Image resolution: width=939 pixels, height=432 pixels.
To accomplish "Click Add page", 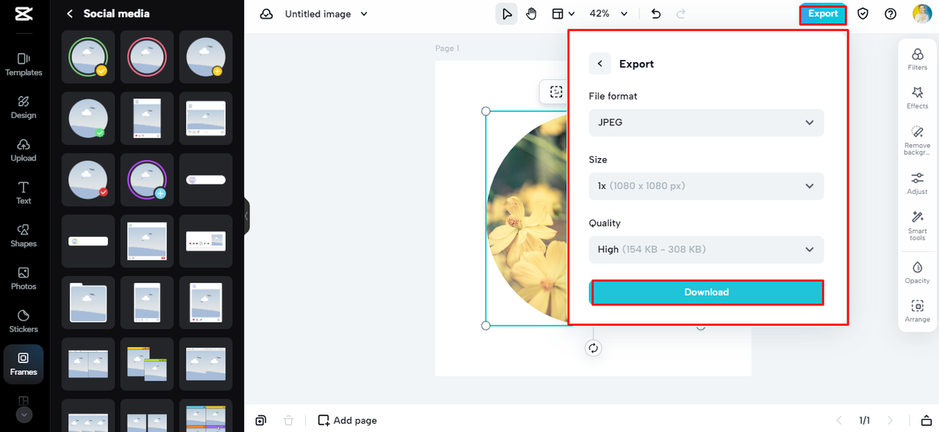I will point(348,420).
